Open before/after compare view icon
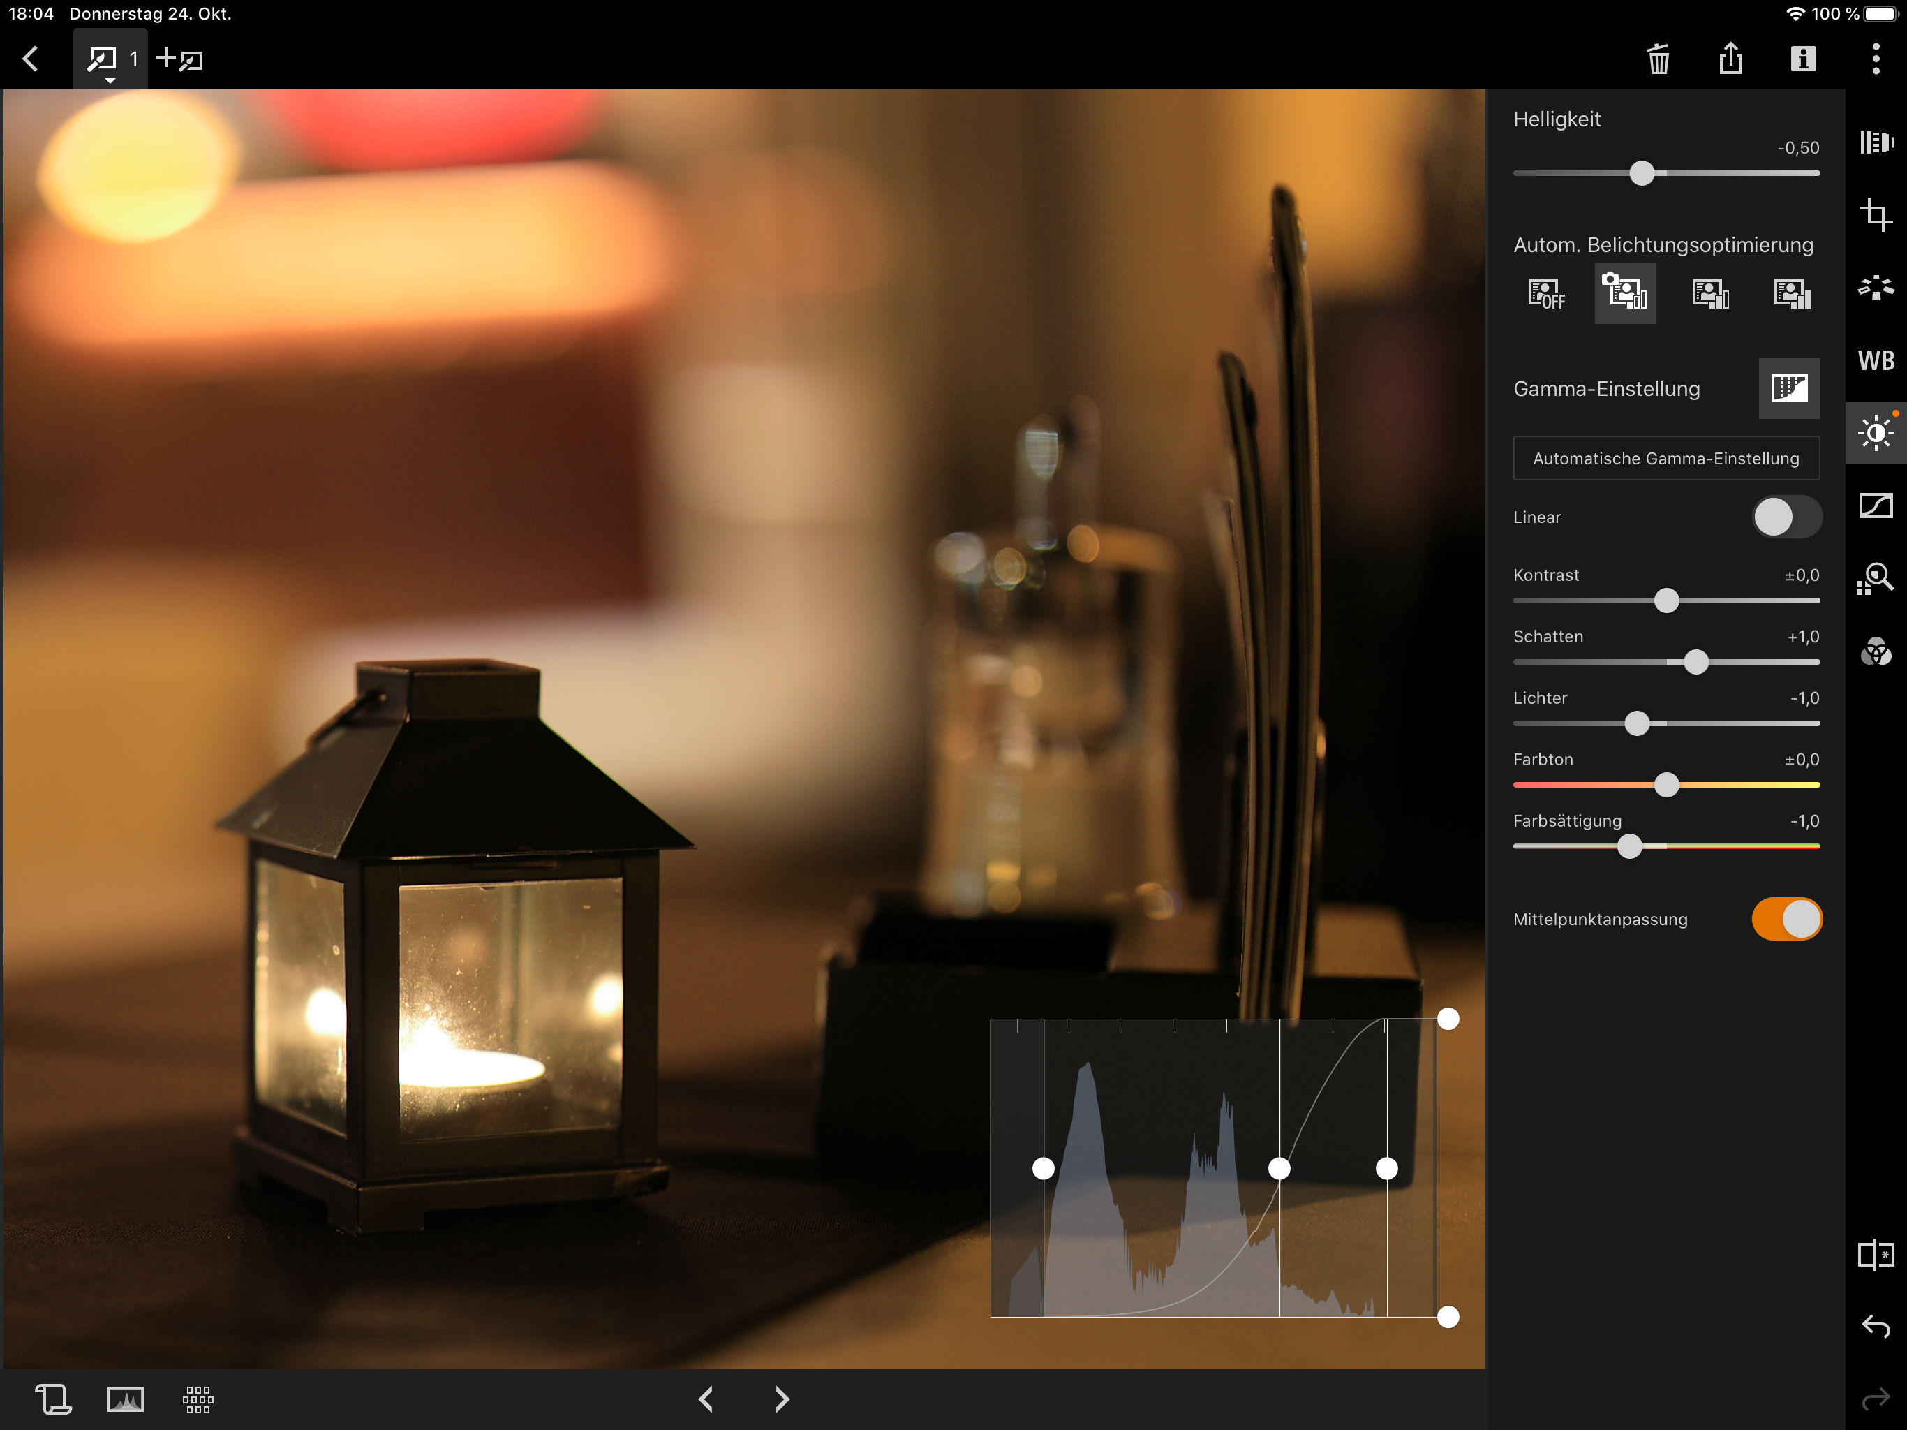Screen dimensions: 1907x1430 (1875, 1254)
